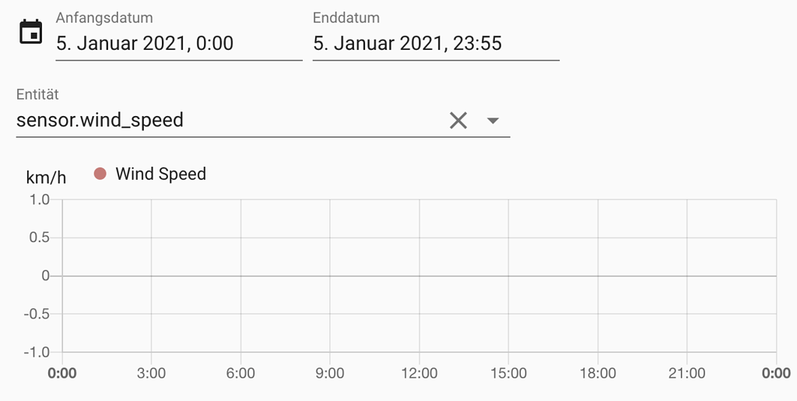The width and height of the screenshot is (797, 401).
Task: Clear the sensor.wind_speed entity selection
Action: pyautogui.click(x=458, y=121)
